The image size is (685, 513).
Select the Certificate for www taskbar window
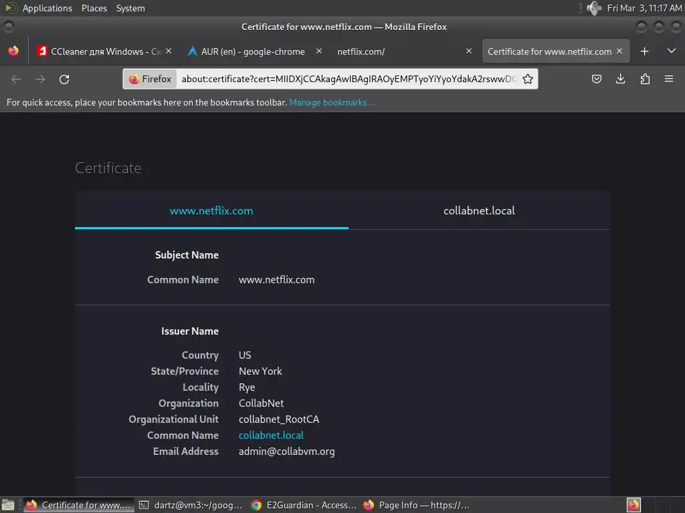coord(79,505)
